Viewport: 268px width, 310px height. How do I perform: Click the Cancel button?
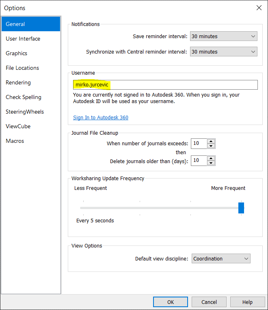pyautogui.click(x=209, y=302)
